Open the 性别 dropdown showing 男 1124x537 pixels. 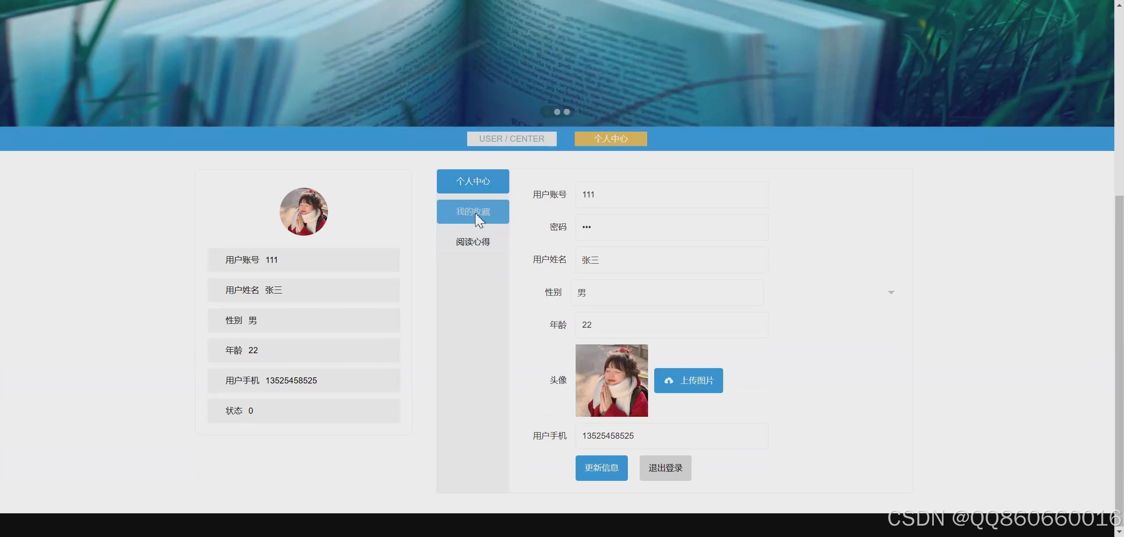pos(667,293)
